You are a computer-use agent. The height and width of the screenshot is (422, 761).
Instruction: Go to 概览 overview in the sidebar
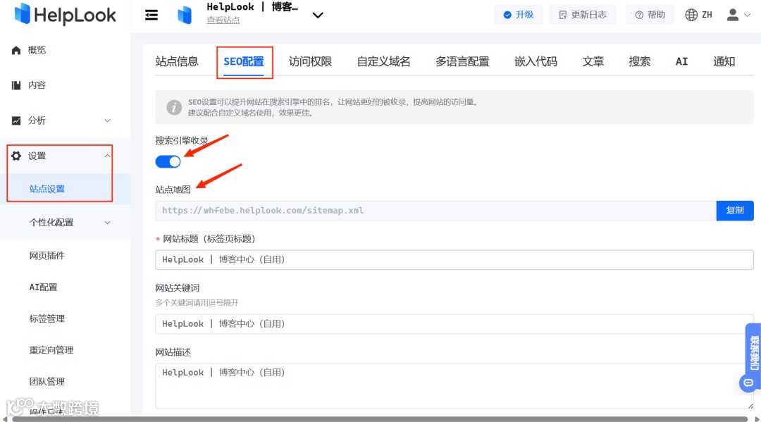tap(37, 50)
